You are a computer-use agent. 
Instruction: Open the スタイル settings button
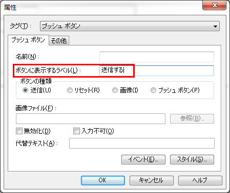(x=192, y=159)
